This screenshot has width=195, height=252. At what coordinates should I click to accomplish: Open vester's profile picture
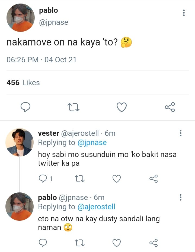tap(20, 142)
